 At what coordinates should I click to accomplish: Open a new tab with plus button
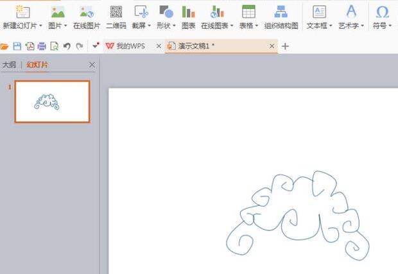(286, 46)
